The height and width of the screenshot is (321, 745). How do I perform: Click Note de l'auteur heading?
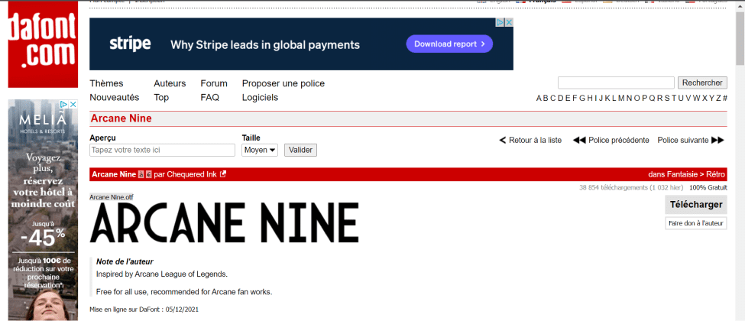[125, 261]
